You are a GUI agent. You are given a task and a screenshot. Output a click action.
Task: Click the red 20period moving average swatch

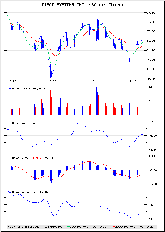click(x=114, y=227)
